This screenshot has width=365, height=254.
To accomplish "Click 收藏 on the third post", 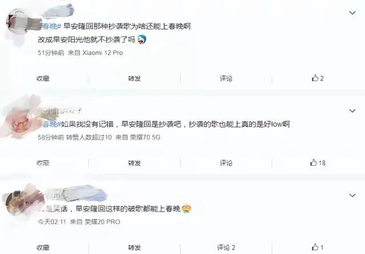I will coord(43,247).
